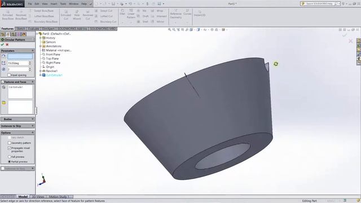361x203 pixels.
Task: Collapse the Options section
Action: pos(33,133)
